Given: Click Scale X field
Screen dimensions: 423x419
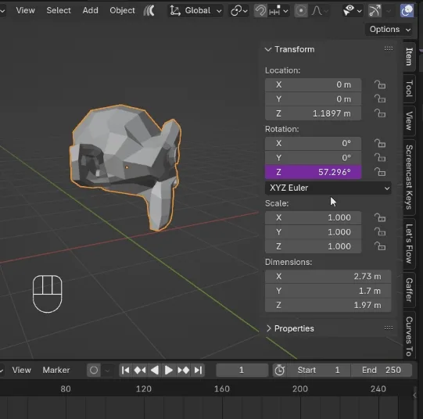Looking at the screenshot, I should coord(313,217).
